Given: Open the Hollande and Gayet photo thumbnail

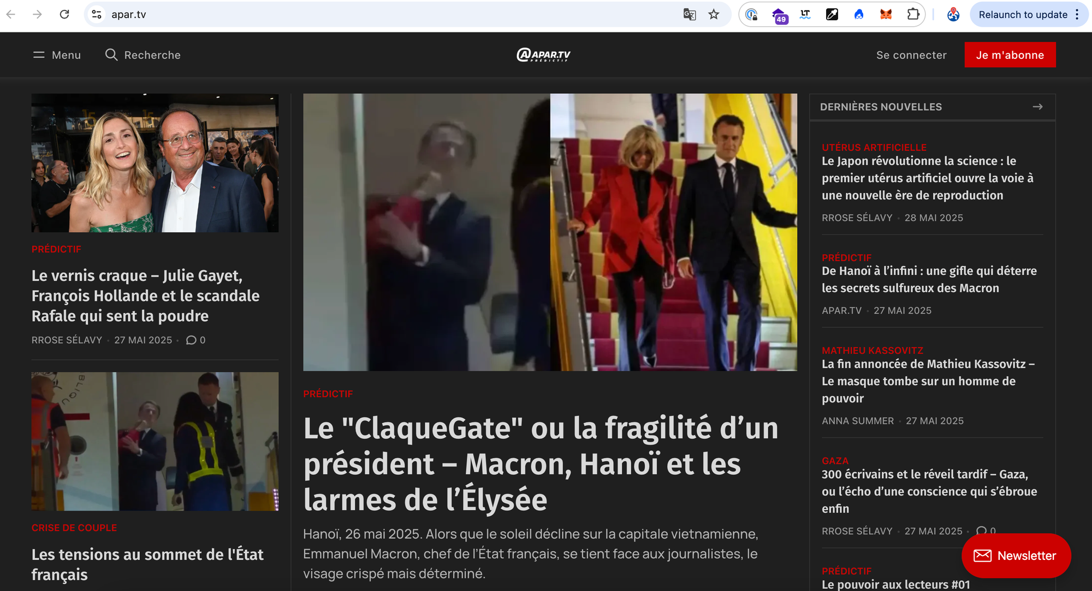Looking at the screenshot, I should point(155,163).
